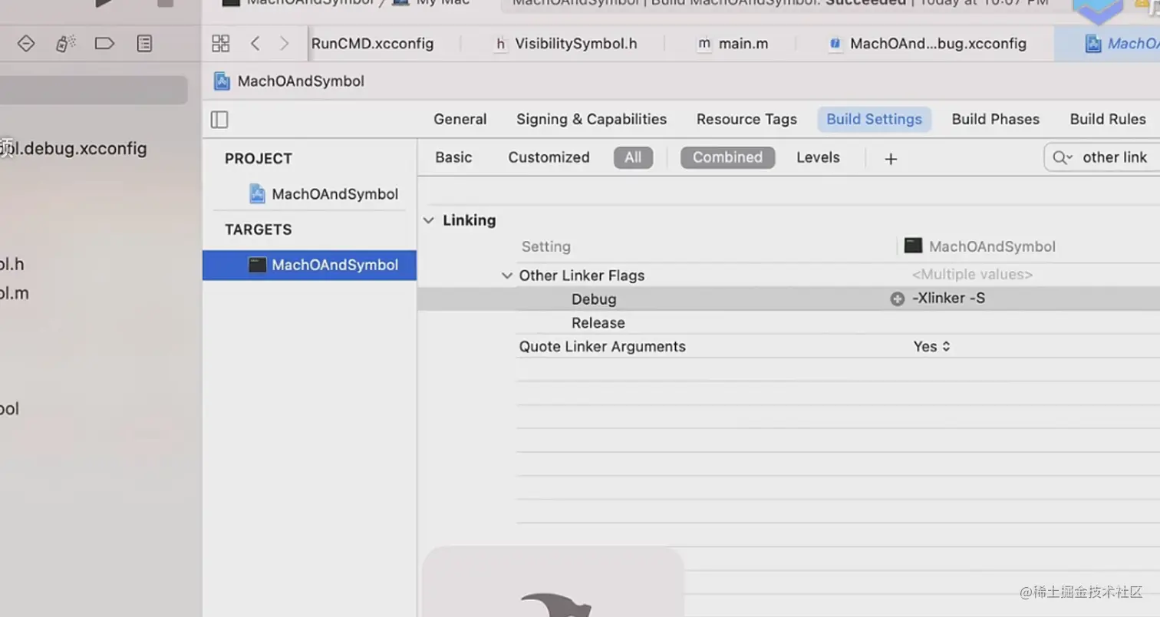
Task: Go back in editor history
Action: [255, 44]
